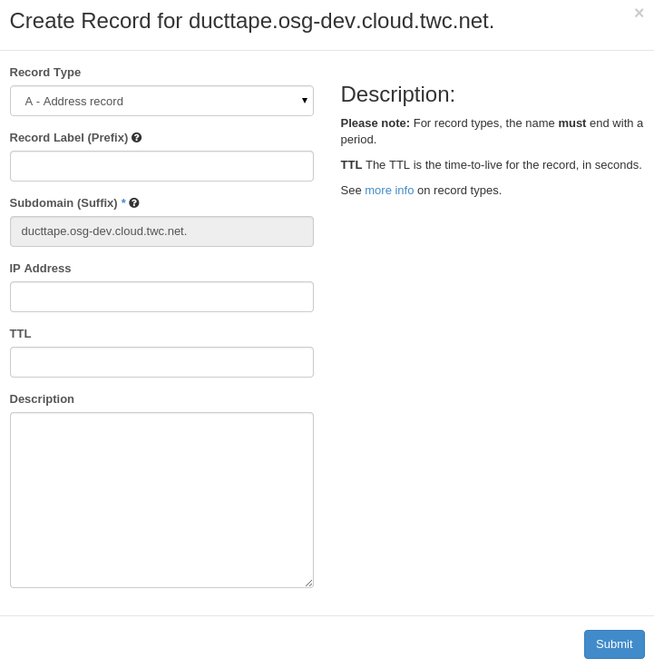Focus the Record Label (Prefix) text box
654x668 pixels.
(x=161, y=166)
